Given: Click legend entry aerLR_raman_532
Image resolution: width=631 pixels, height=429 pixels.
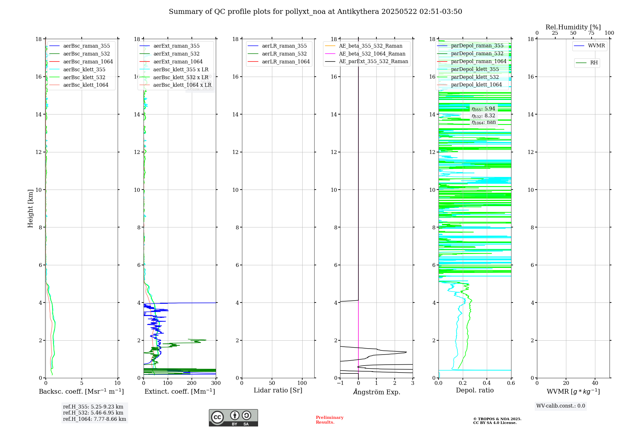Looking at the screenshot, I should coord(278,54).
